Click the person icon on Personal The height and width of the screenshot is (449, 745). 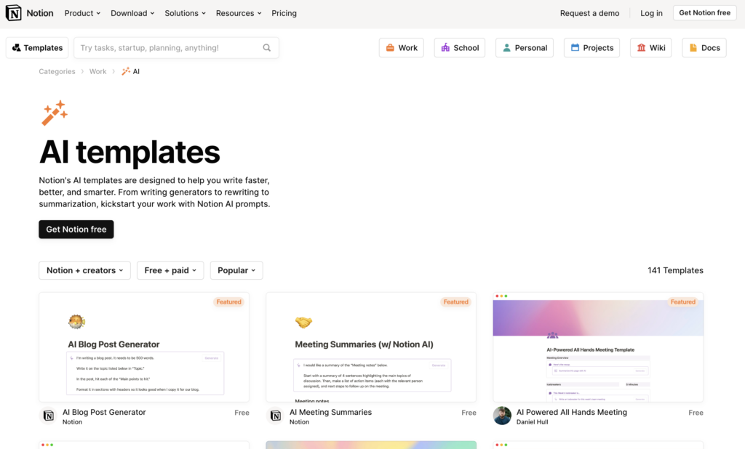pyautogui.click(x=506, y=47)
